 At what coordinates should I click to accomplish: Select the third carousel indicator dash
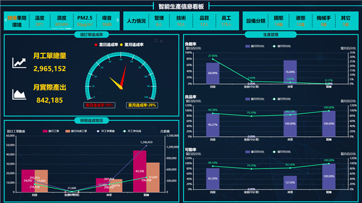point(69,28)
